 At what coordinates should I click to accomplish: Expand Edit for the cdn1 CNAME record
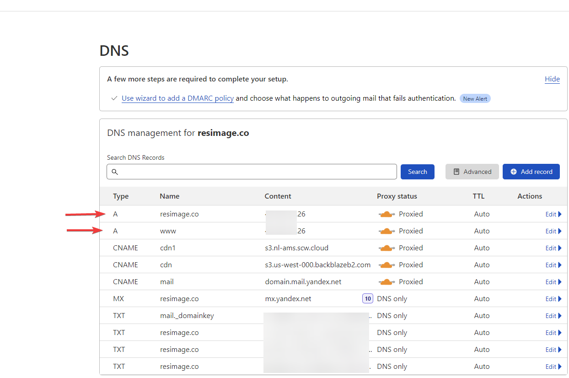(x=553, y=248)
